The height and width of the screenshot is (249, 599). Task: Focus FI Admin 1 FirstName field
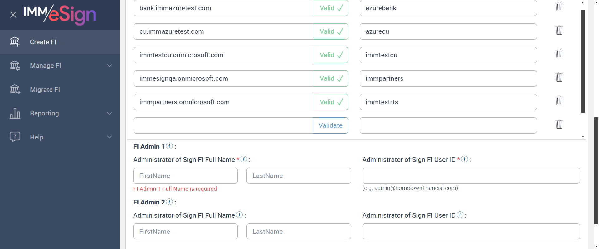tap(185, 176)
